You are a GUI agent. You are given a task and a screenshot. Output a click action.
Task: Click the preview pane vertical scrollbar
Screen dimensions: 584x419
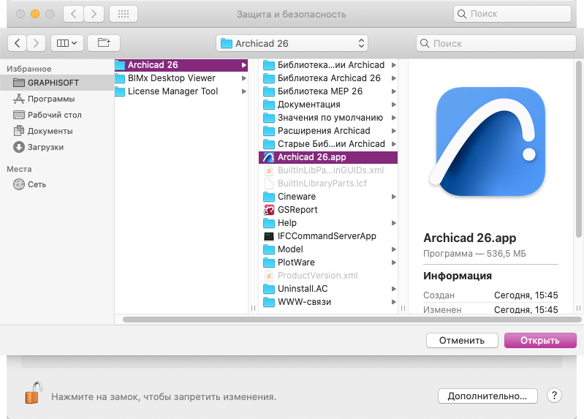click(578, 149)
